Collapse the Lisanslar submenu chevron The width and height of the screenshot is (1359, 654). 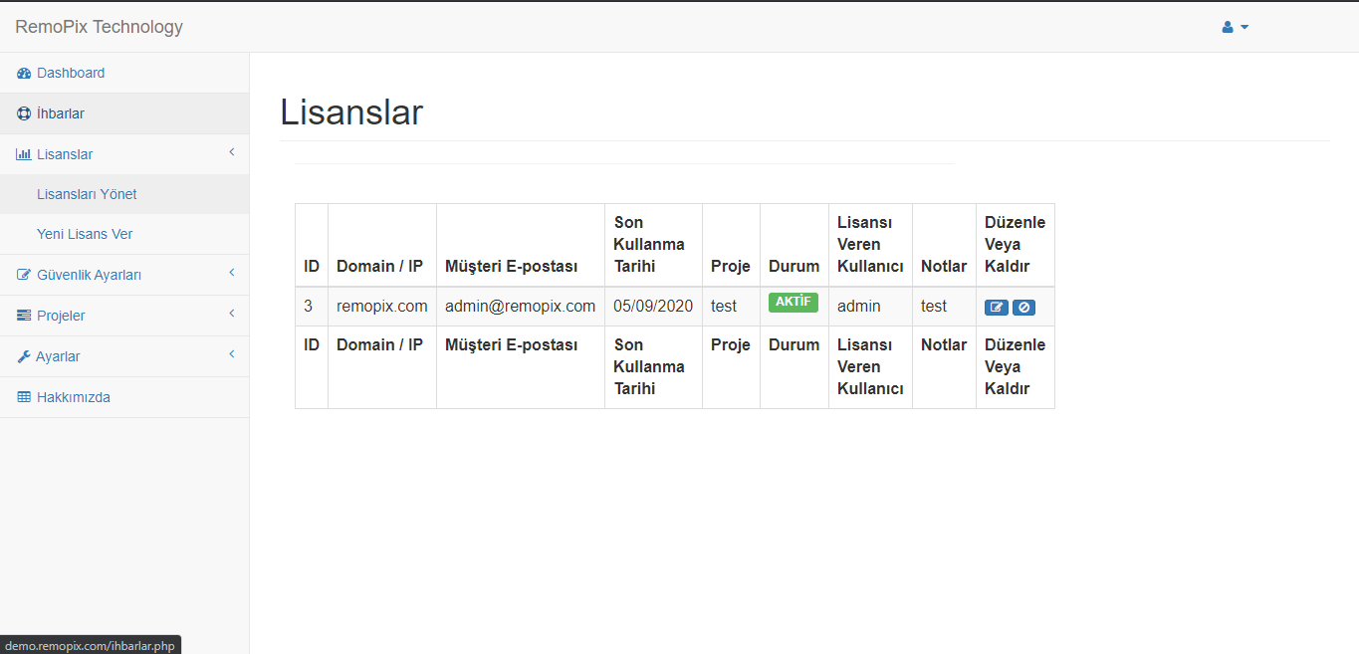[231, 152]
